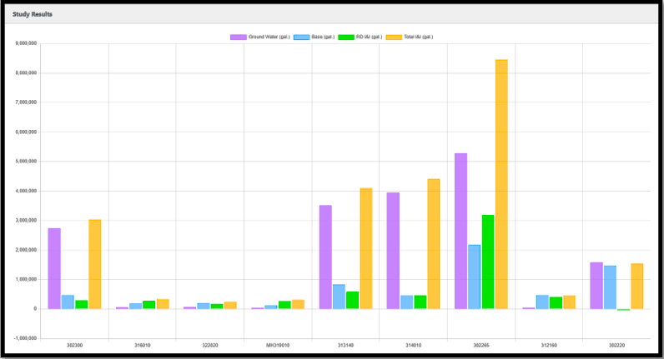The image size is (664, 359).
Task: Click the purple bar for site 302300
Action: coord(54,268)
